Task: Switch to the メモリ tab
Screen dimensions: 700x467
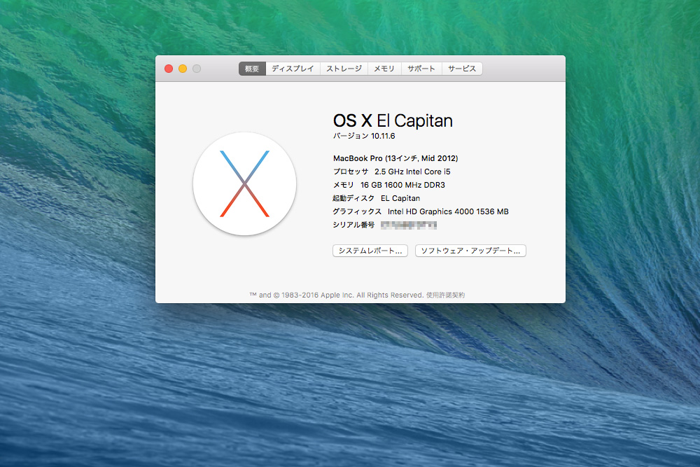Action: [384, 69]
